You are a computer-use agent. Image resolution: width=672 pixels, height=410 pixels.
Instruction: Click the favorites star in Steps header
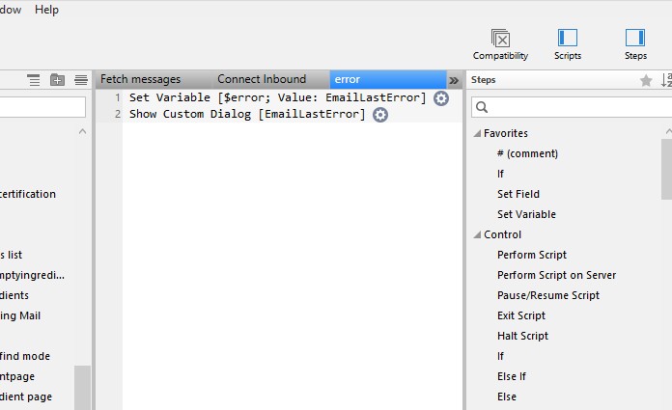pyautogui.click(x=646, y=81)
